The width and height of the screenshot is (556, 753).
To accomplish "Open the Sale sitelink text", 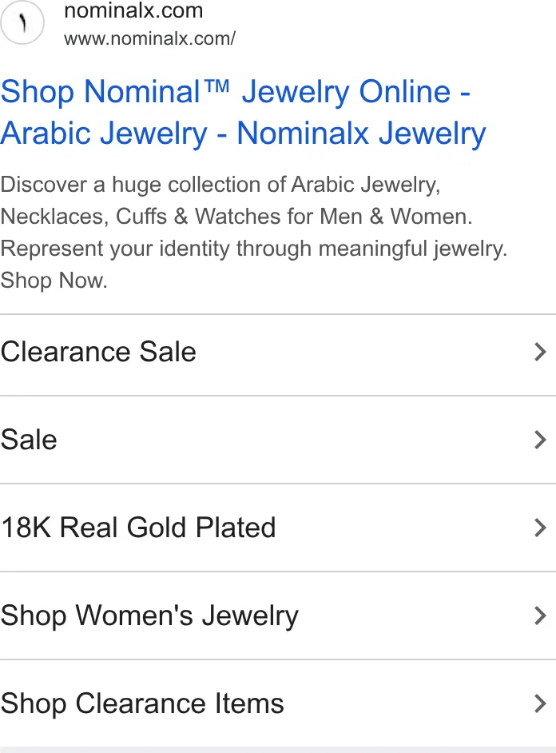I will coord(29,440).
